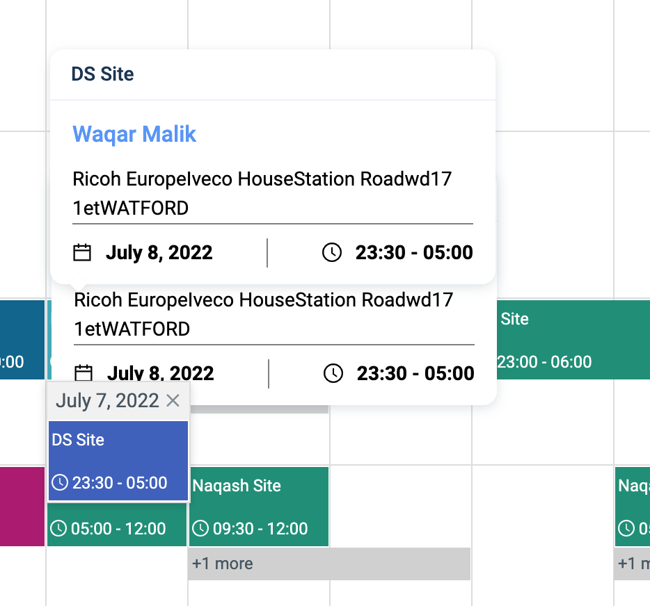650x606 pixels.
Task: Click the clock icon inside the blue DS Site event
Action: click(x=58, y=482)
